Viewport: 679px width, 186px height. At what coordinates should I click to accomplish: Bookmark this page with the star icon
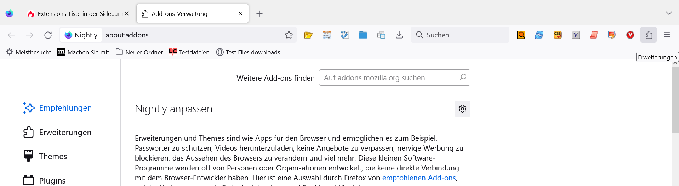click(289, 35)
